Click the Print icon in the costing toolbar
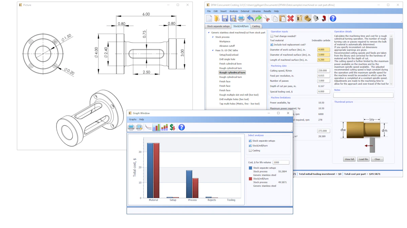 (x=241, y=19)
